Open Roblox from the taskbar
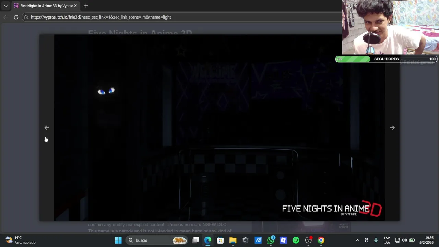The width and height of the screenshot is (439, 247). [x=283, y=240]
